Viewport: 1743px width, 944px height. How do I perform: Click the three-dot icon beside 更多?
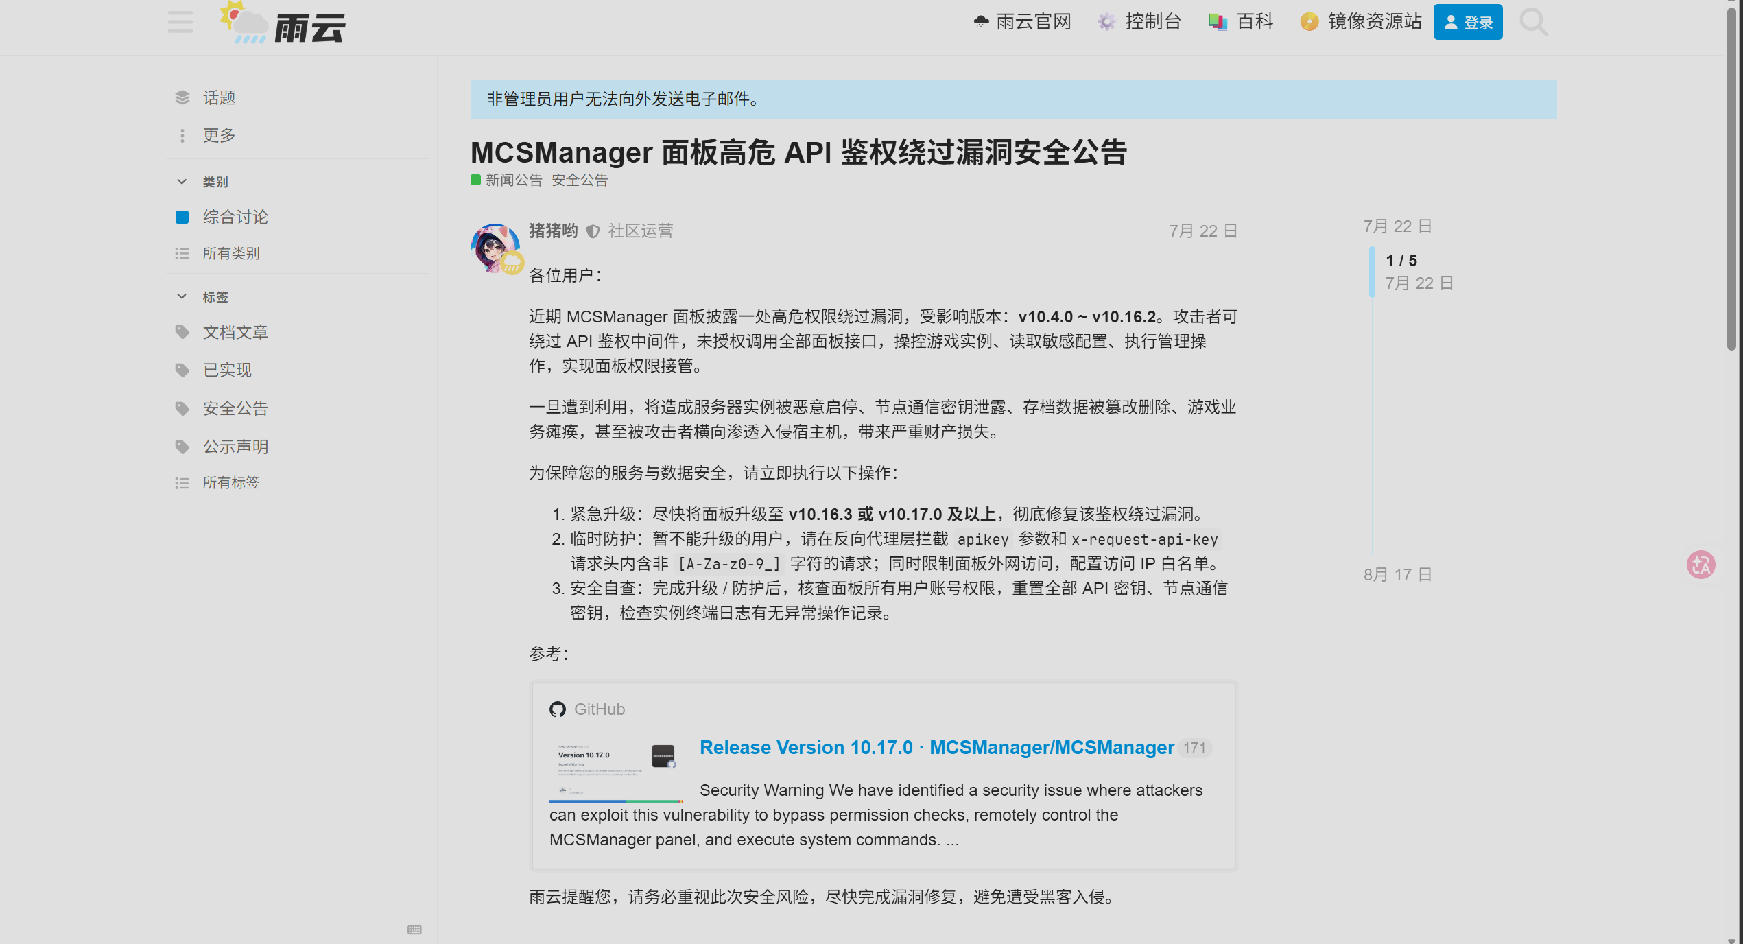(182, 136)
